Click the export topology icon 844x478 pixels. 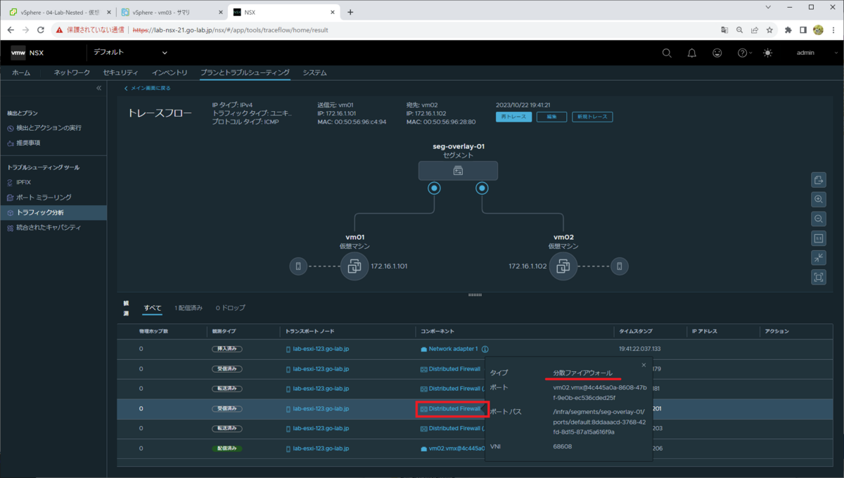819,179
